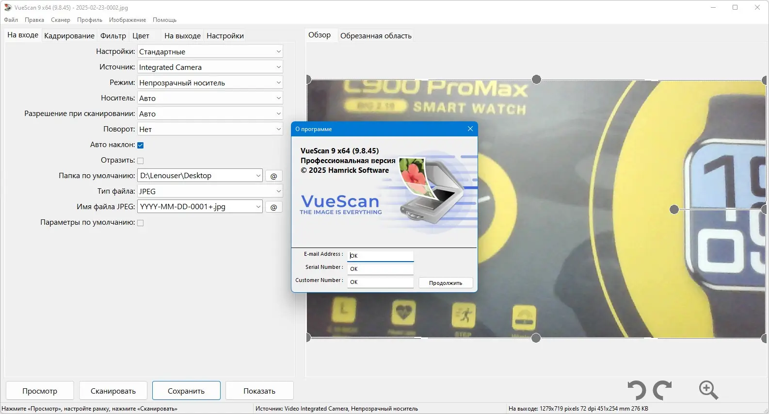
Task: Open Разрешение при сканировании dropdown
Action: point(210,114)
